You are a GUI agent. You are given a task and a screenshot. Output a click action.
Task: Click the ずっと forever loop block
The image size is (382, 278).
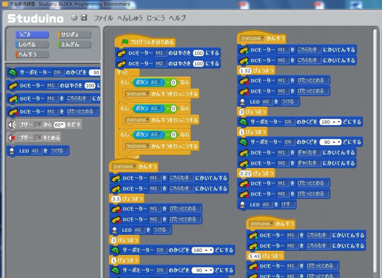pyautogui.click(x=127, y=72)
